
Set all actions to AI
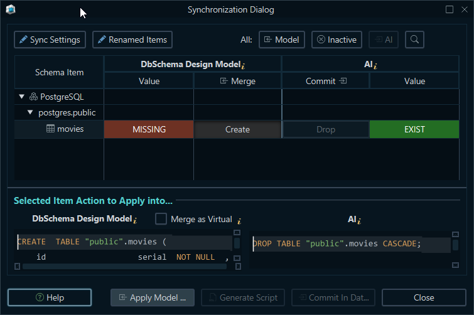(x=384, y=40)
